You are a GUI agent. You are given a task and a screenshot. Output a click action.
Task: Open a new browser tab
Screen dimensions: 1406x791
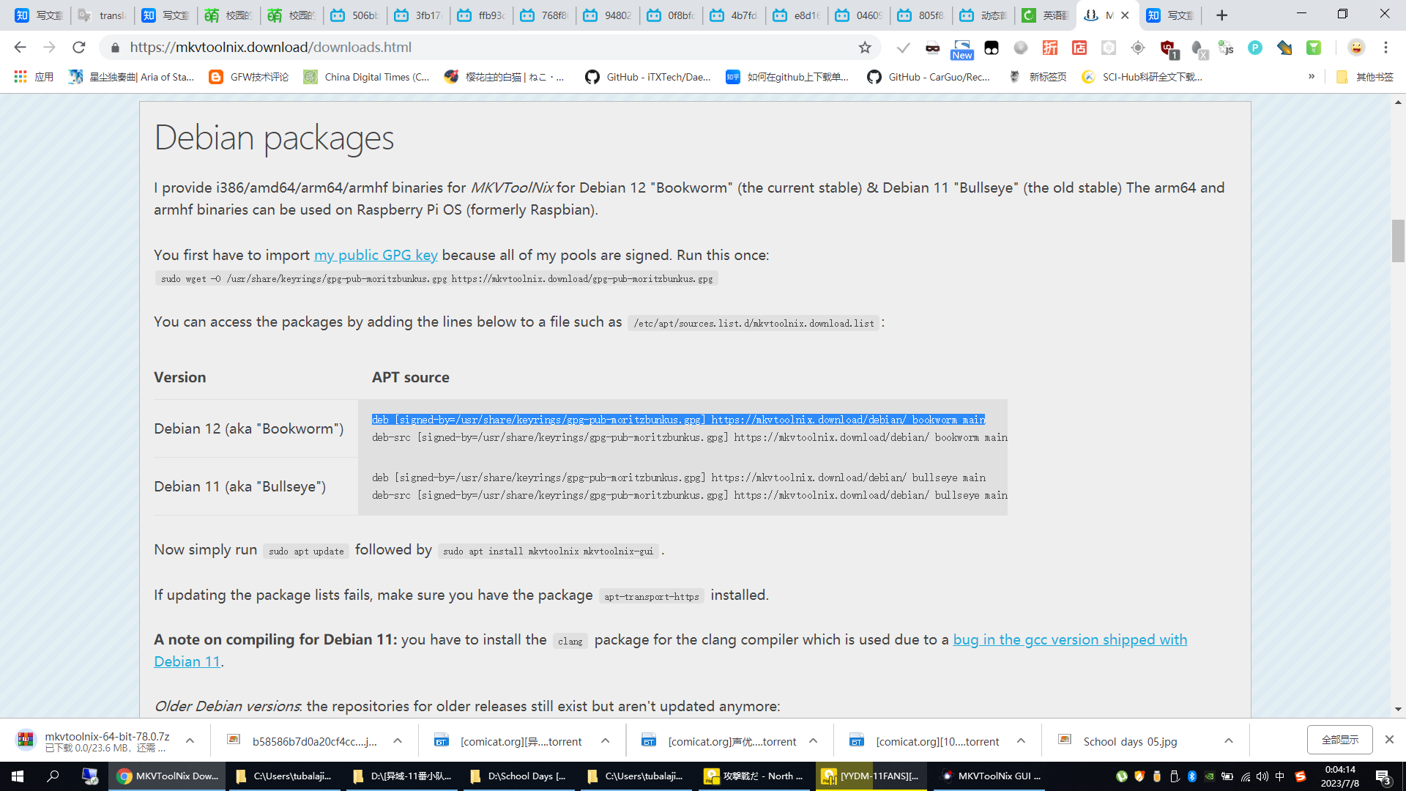(x=1221, y=15)
